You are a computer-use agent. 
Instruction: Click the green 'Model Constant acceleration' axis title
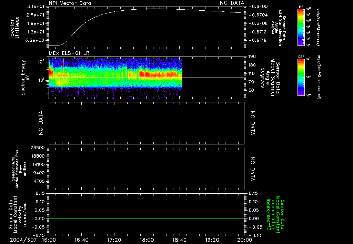click(275, 215)
